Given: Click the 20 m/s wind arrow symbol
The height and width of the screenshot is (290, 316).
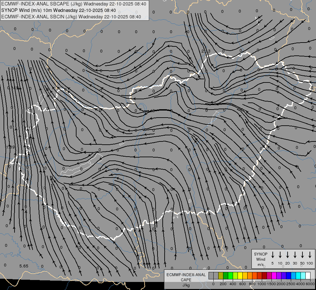Looking at the screenshot, I should point(287,255).
